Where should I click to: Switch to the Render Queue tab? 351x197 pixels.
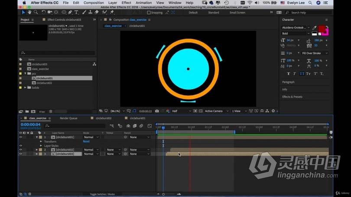68,118
